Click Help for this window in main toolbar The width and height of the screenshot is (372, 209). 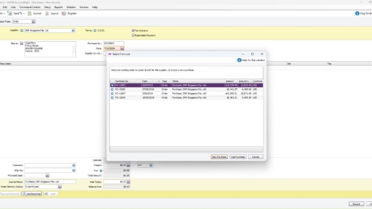tap(357, 13)
